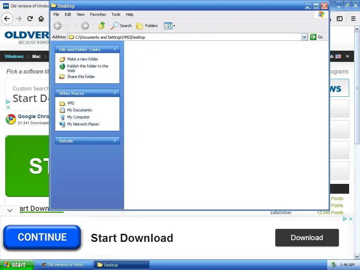The width and height of the screenshot is (360, 270).
Task: Collapse the banner with down chevron
Action: (10, 210)
